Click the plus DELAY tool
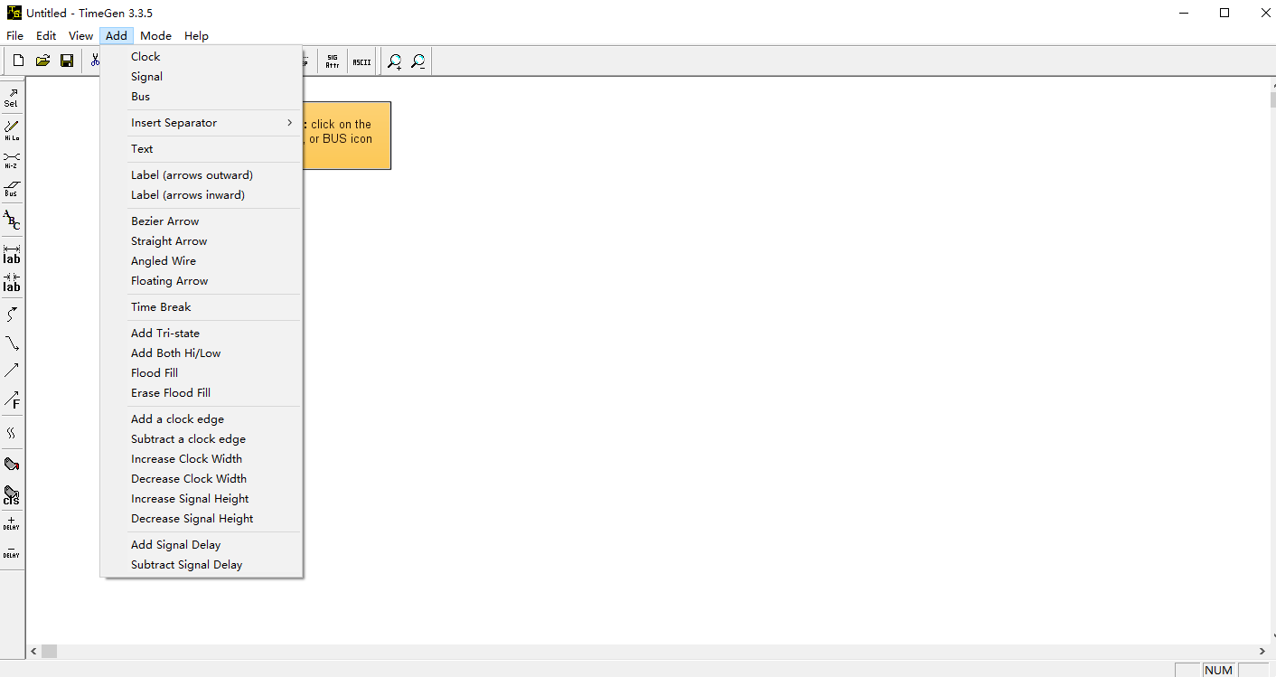Viewport: 1276px width, 677px height. (12, 523)
